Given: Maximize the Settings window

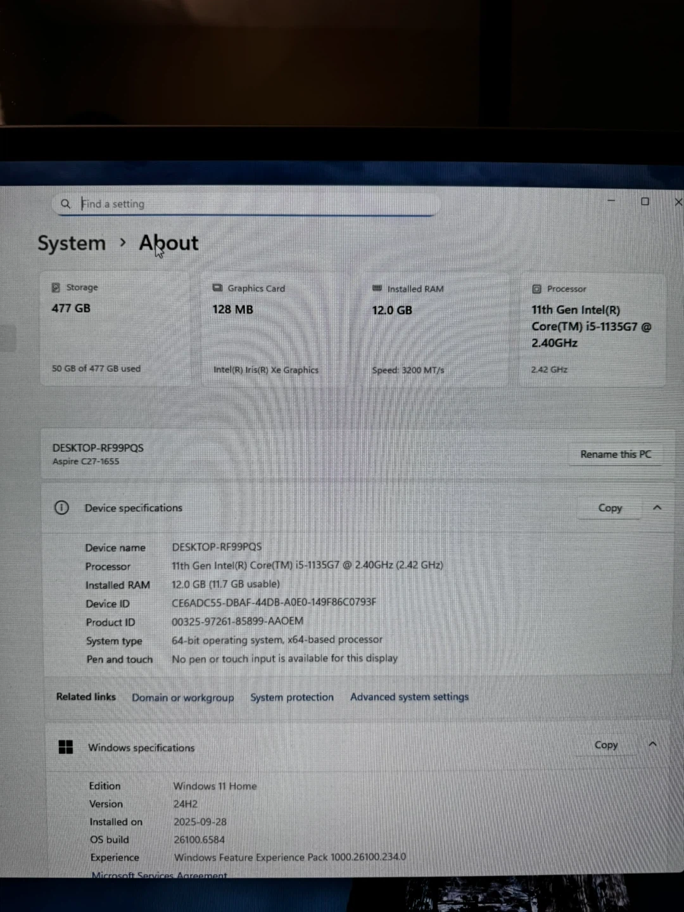Looking at the screenshot, I should pos(645,201).
